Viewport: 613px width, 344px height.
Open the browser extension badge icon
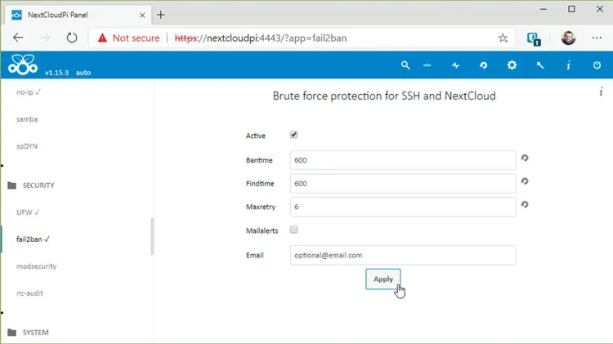(x=534, y=38)
